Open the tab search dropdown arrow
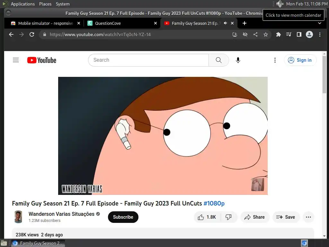Screen dimensions: 329x247 [320, 23]
